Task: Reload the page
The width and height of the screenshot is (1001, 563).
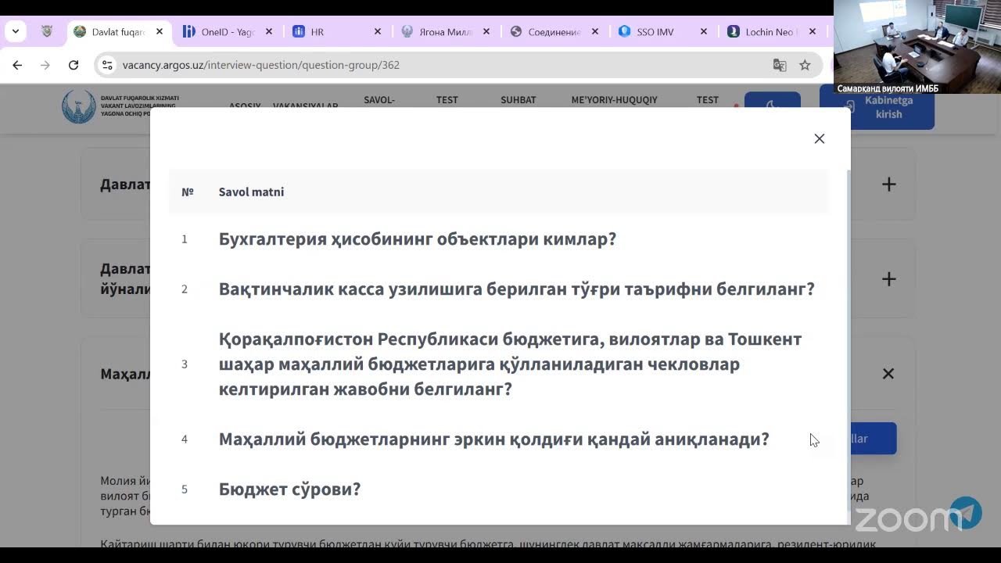Action: point(74,65)
